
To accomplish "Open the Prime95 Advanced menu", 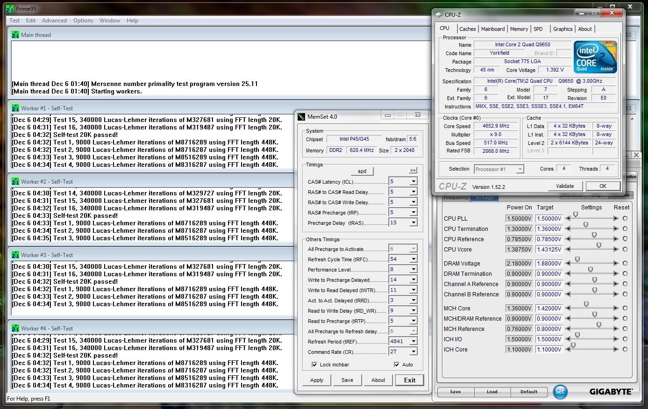I will (x=54, y=21).
